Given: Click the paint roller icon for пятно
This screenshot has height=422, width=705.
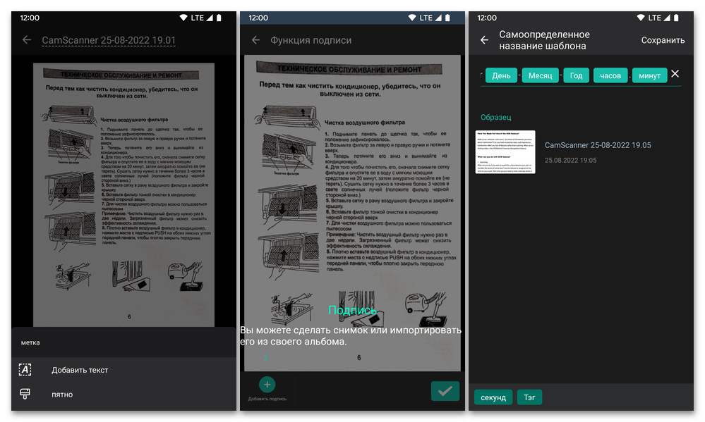Looking at the screenshot, I should point(25,395).
